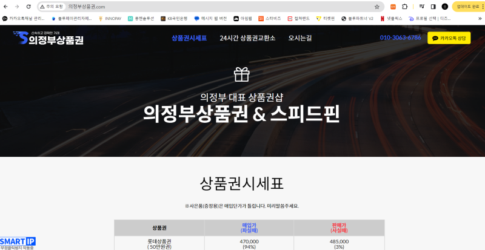Click the orange extension icon in the toolbar
The width and height of the screenshot is (485, 250).
click(393, 7)
